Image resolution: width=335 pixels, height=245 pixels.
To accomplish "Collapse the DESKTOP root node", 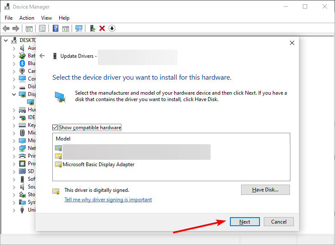I will [6, 40].
